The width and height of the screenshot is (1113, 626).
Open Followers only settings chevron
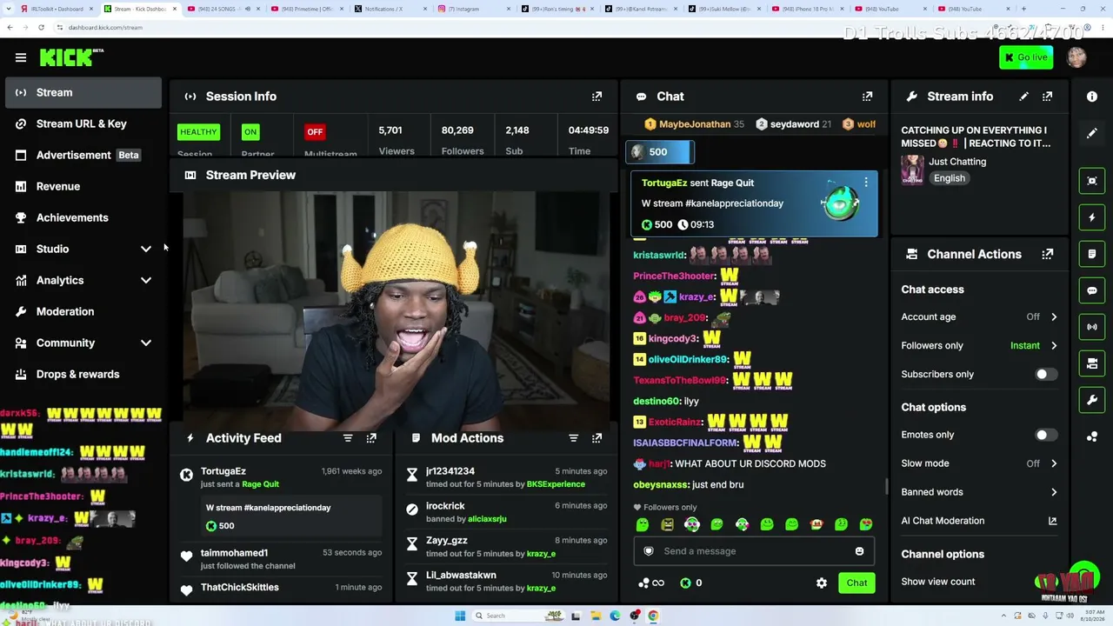1054,346
